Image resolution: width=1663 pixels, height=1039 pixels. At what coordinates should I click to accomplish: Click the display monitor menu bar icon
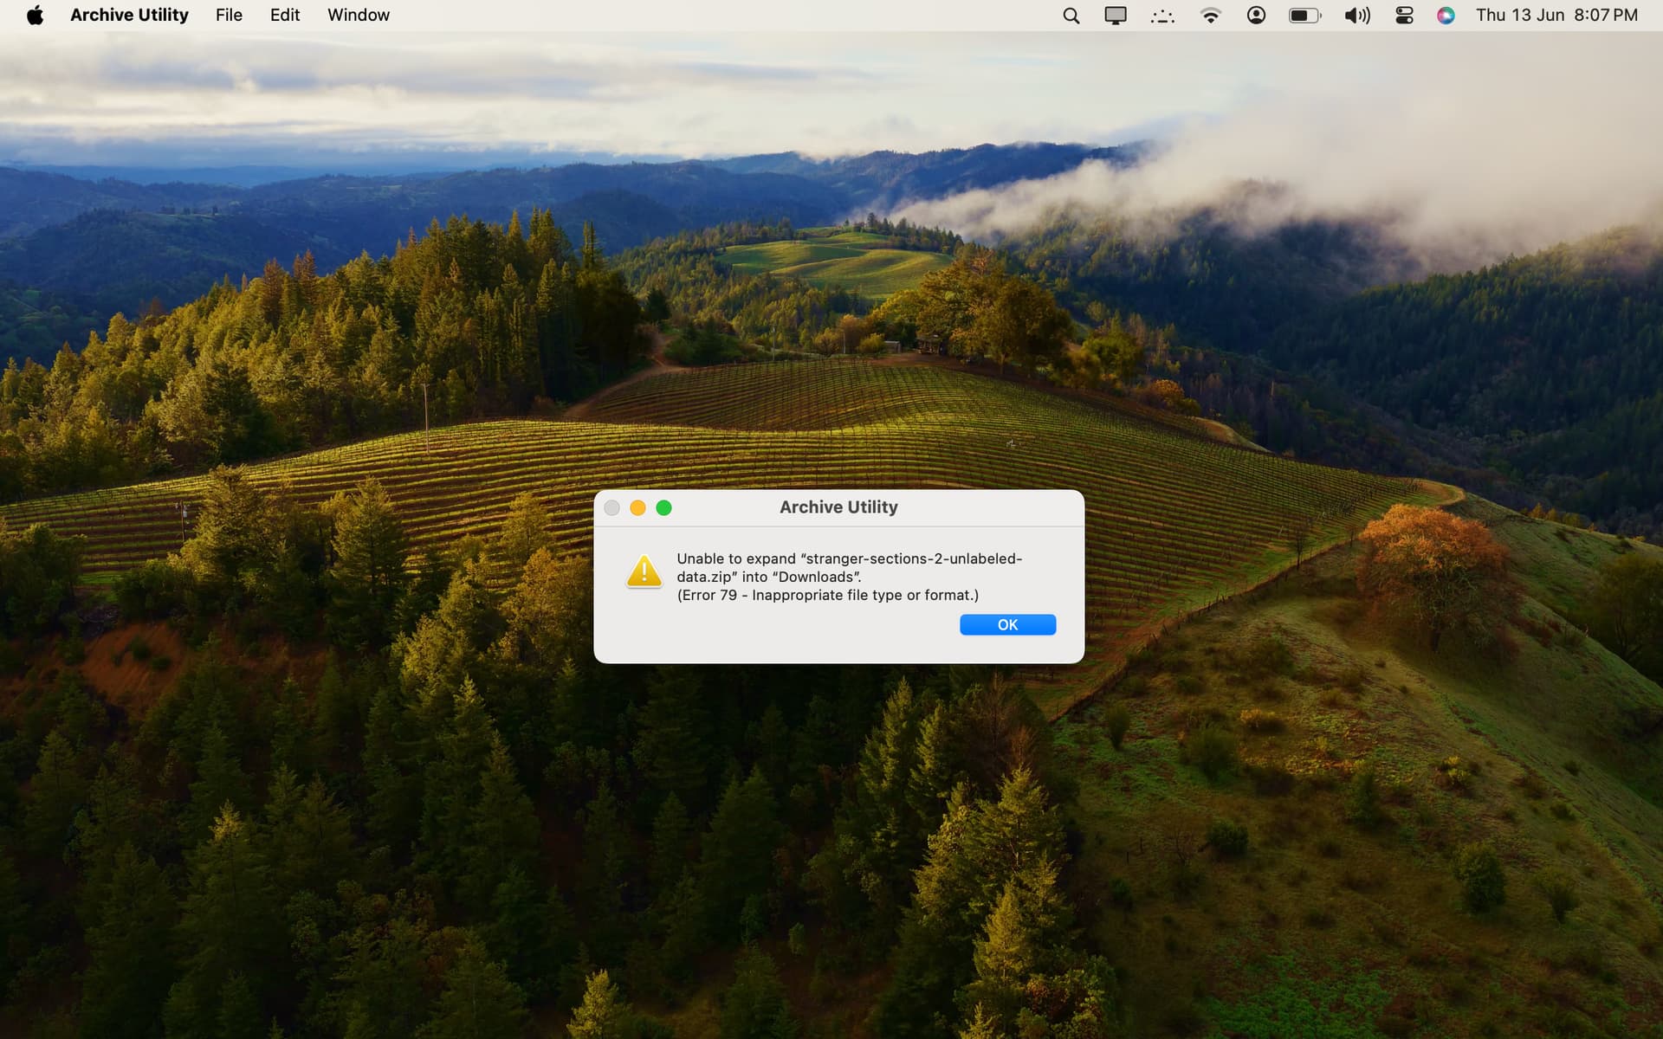[x=1116, y=16]
